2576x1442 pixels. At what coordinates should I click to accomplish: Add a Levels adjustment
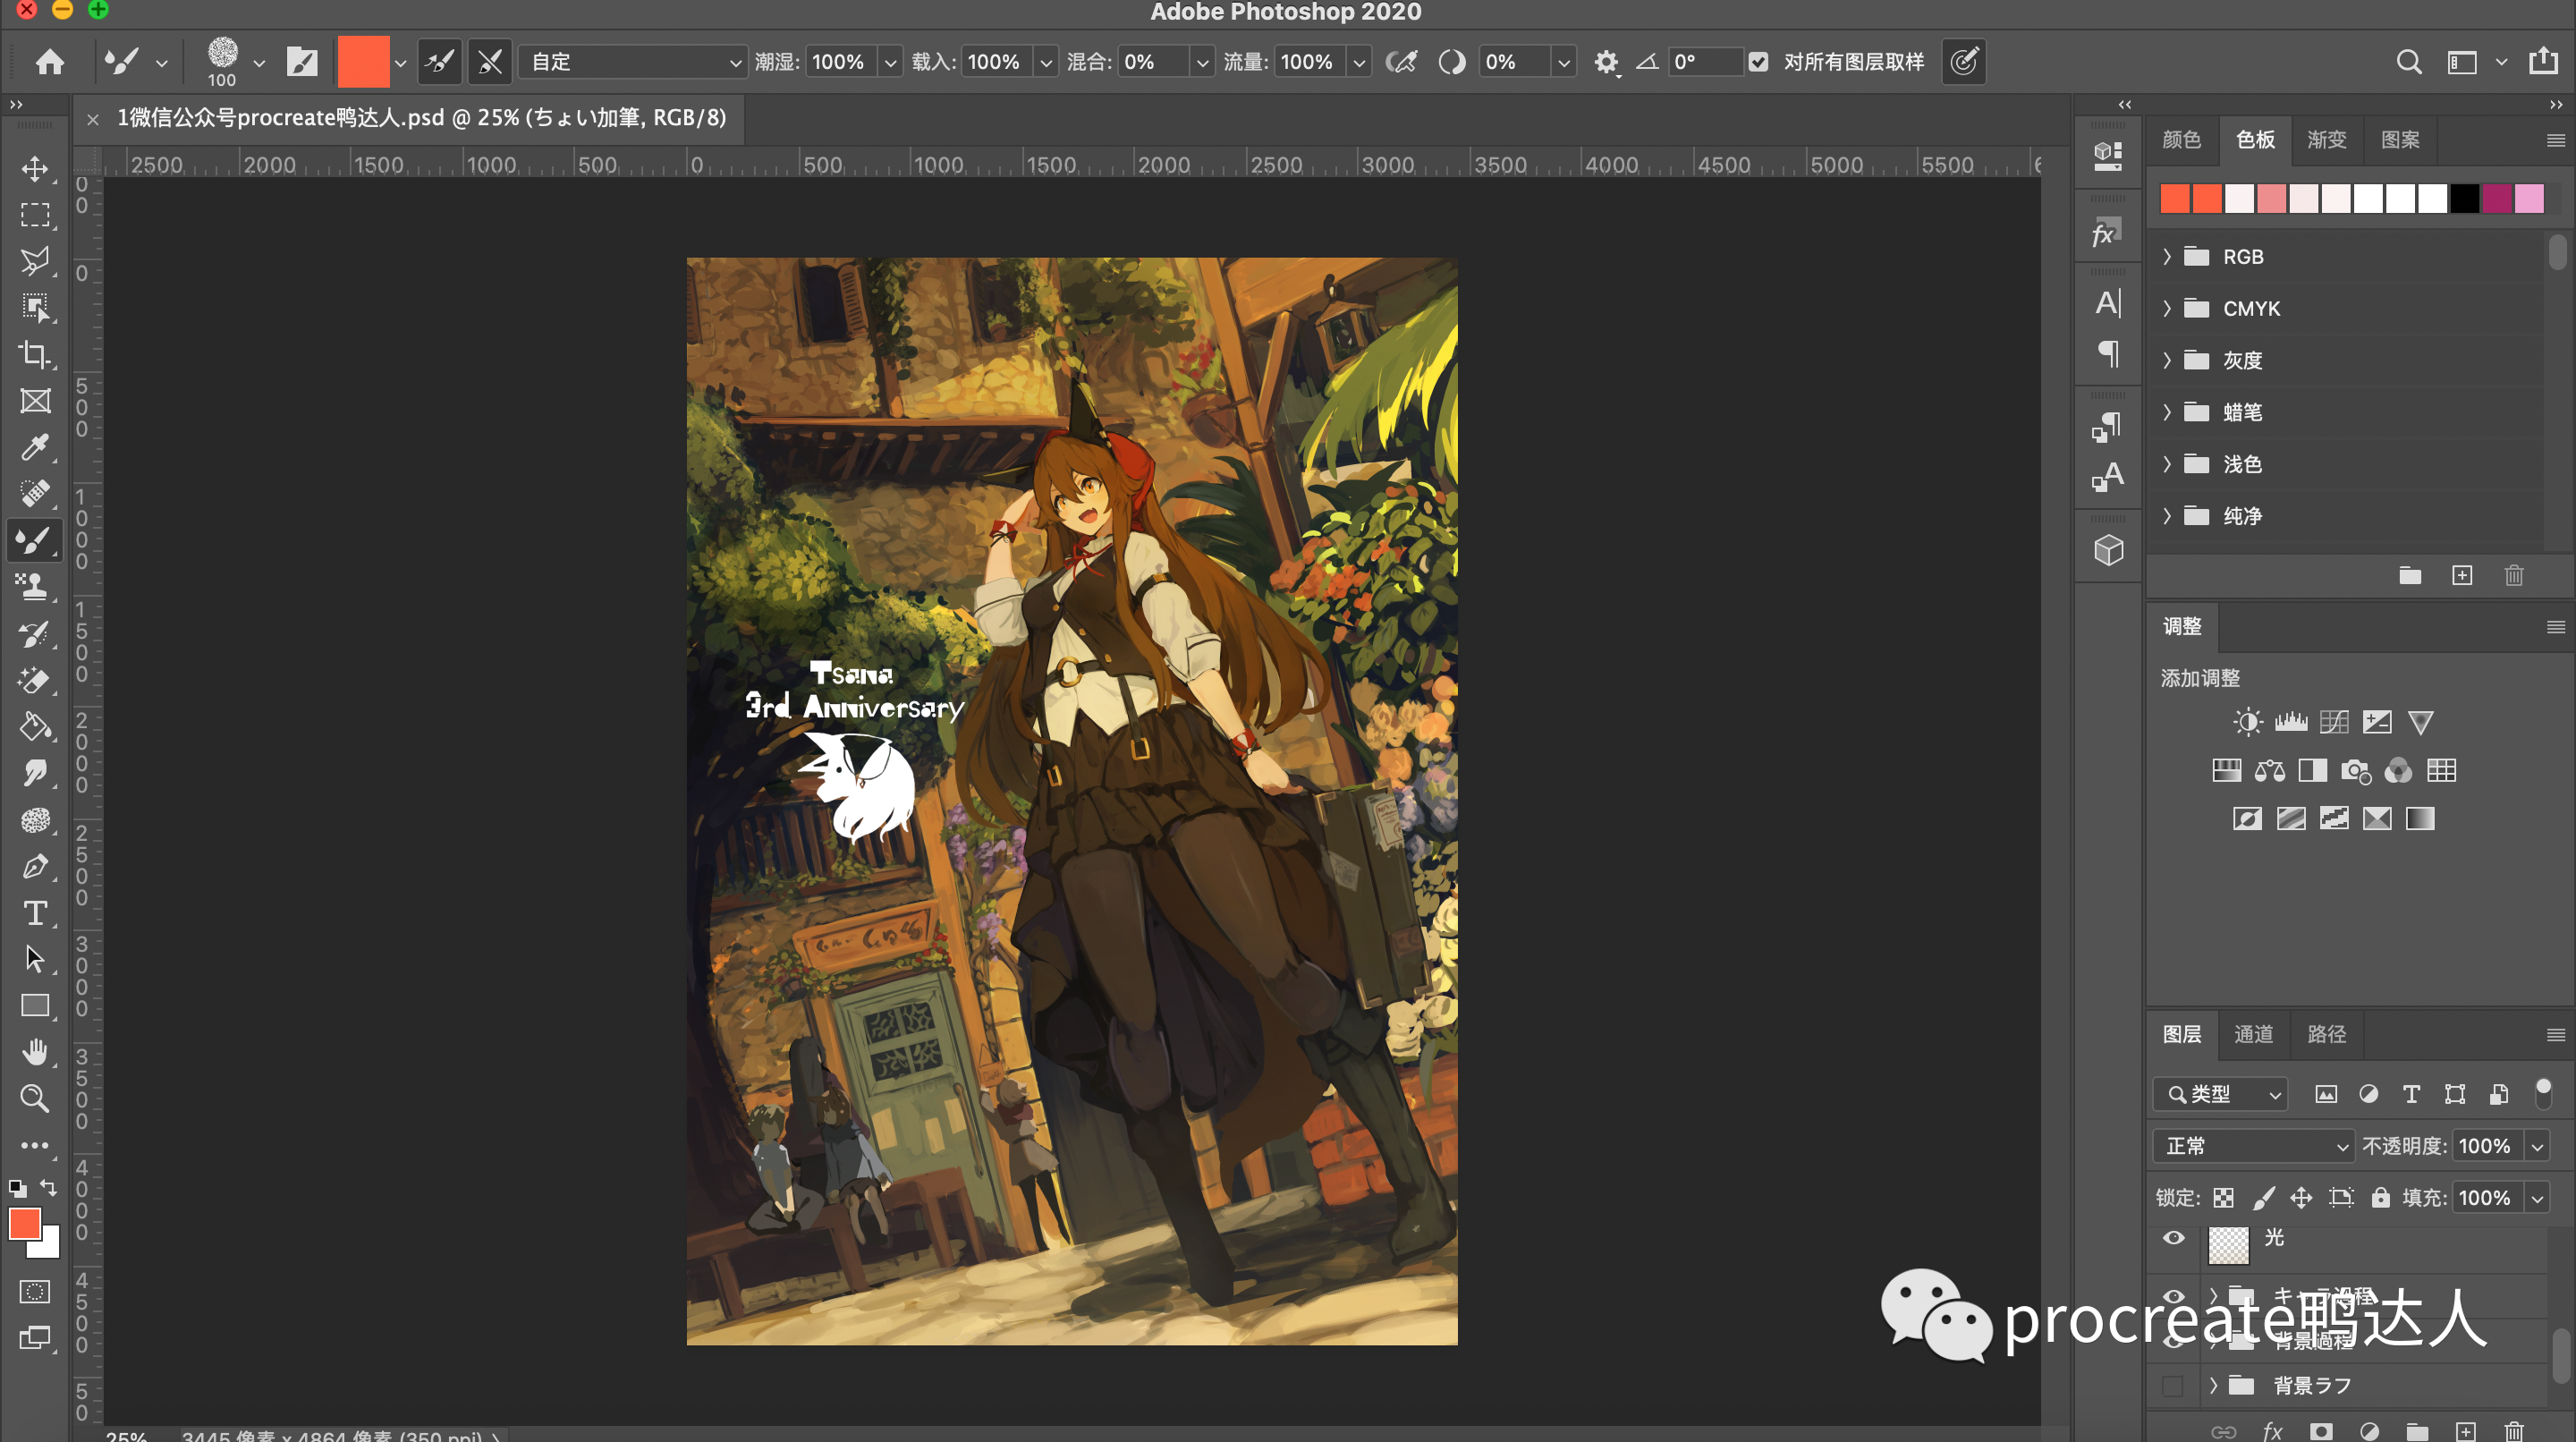pyautogui.click(x=2291, y=722)
